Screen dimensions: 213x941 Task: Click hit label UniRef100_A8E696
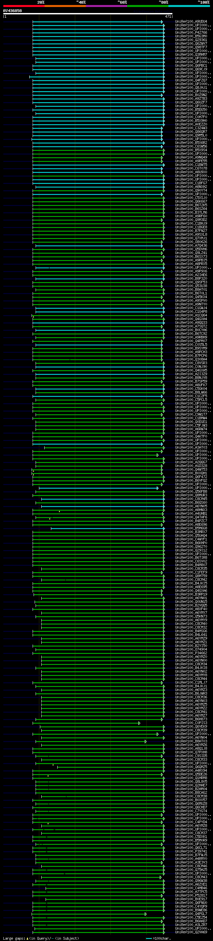[191, 524]
